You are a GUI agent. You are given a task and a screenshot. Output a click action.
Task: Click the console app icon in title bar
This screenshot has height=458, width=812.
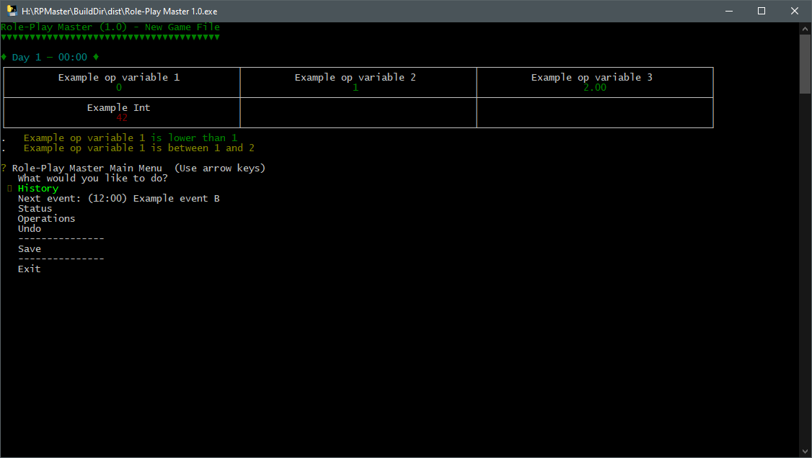(12, 11)
